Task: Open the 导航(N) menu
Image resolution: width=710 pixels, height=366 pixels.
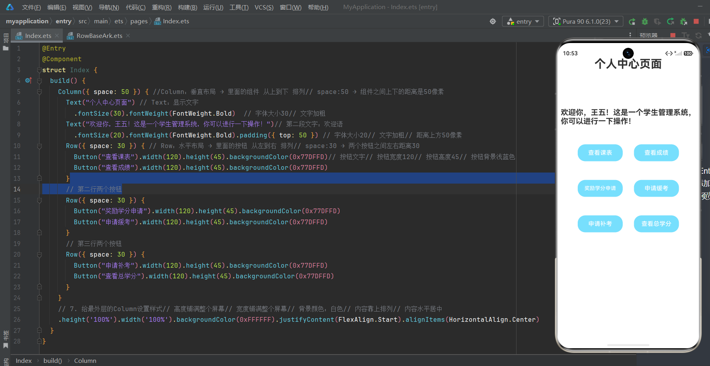Action: click(109, 7)
